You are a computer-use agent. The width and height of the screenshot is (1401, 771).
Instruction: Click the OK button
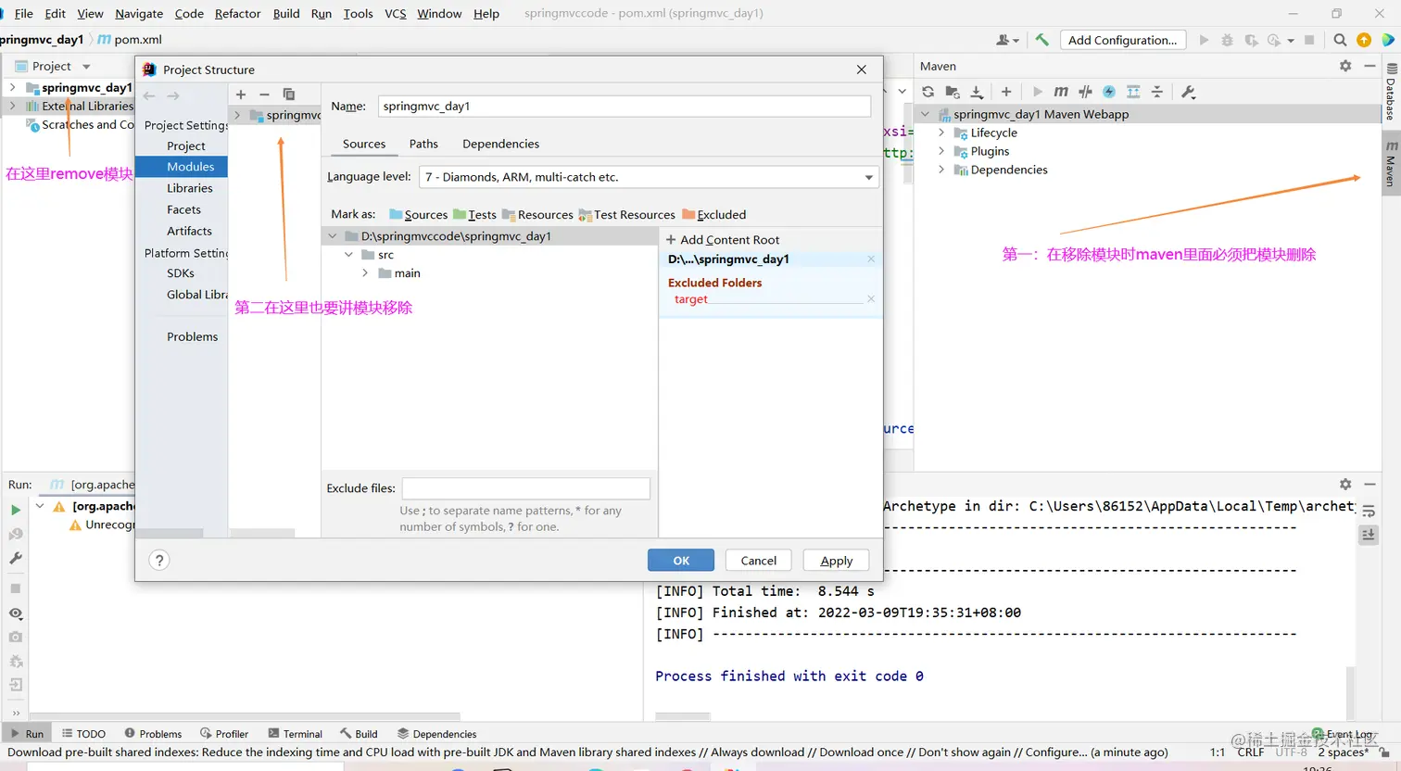coord(681,561)
